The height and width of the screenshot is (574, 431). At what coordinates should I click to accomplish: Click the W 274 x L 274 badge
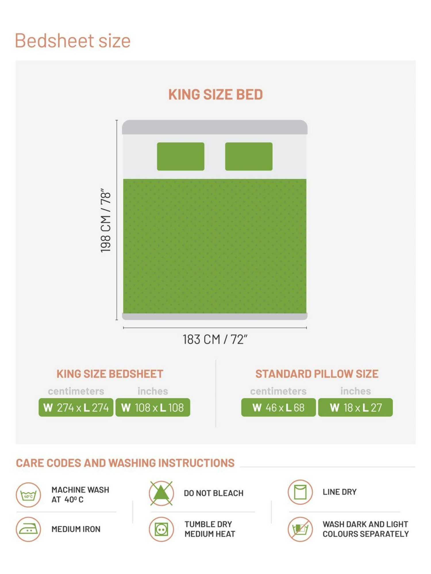tap(76, 407)
